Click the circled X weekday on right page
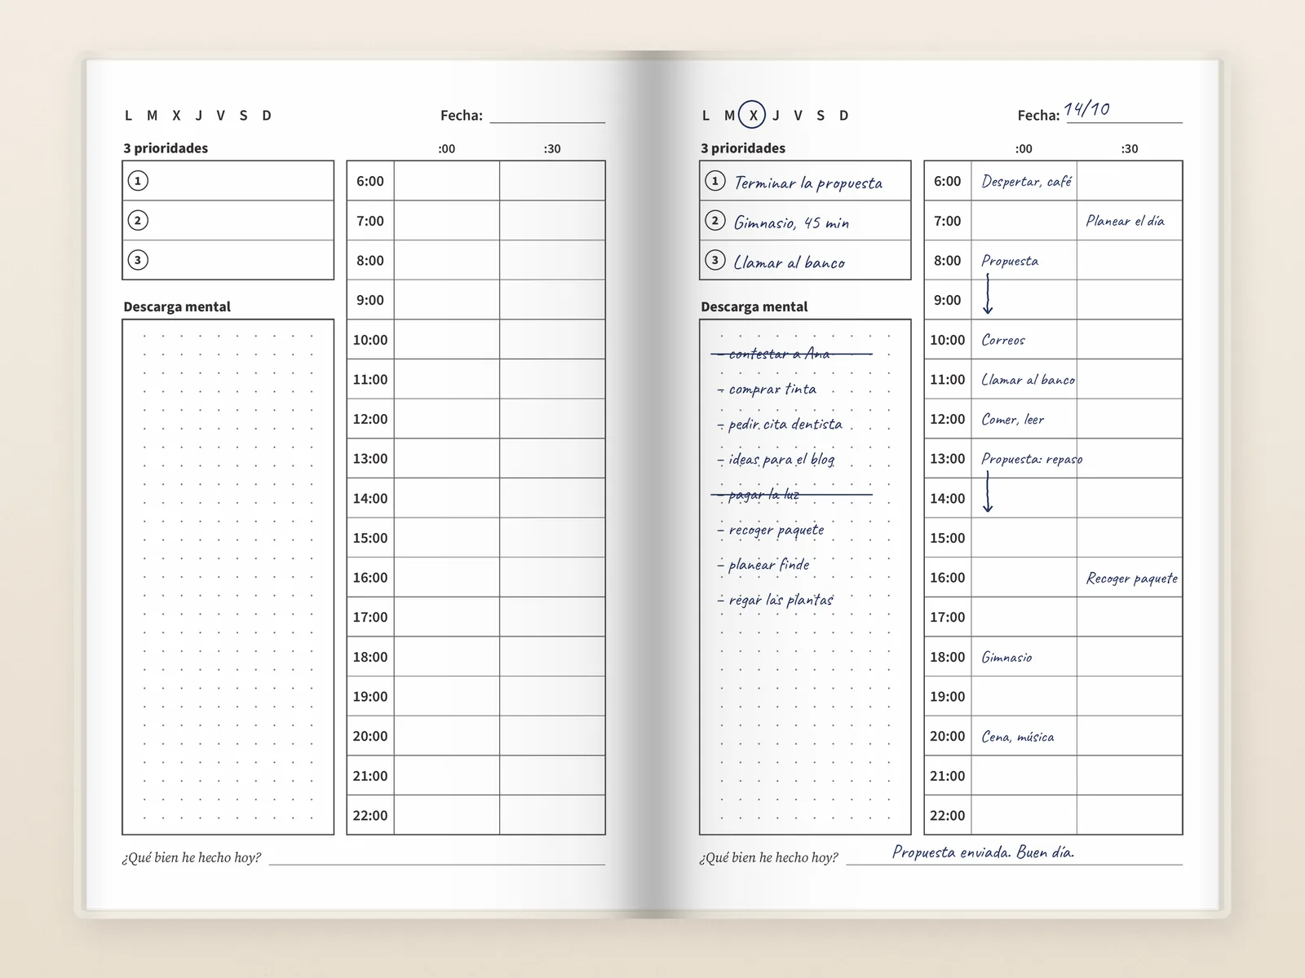Viewport: 1305px width, 978px height. coord(753,115)
